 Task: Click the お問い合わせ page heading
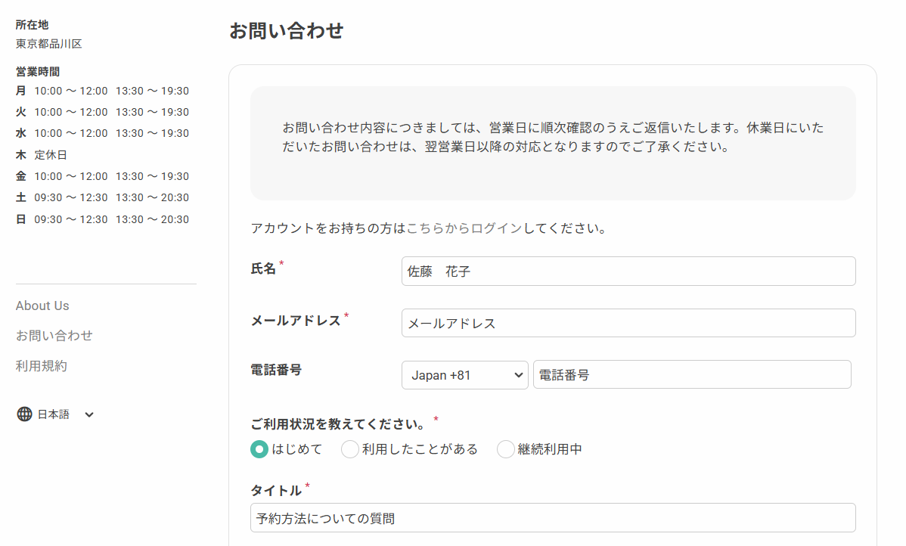(x=286, y=31)
